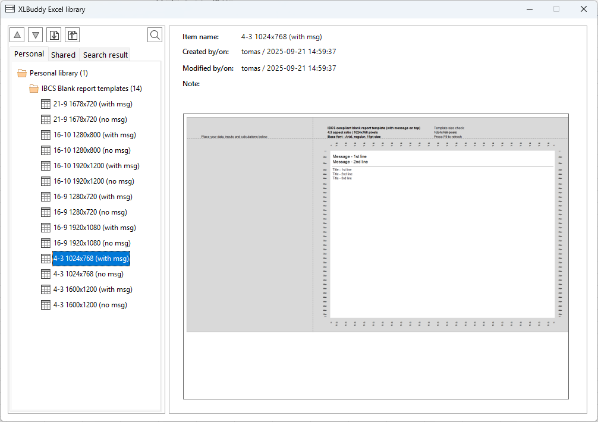Collapse the Personal library (1) node

pyautogui.click(x=58, y=73)
